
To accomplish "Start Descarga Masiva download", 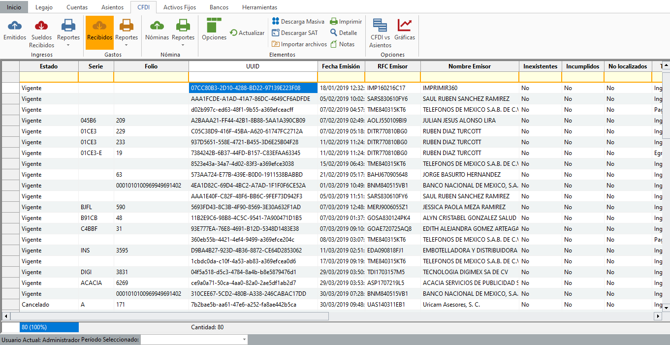I will (x=298, y=22).
